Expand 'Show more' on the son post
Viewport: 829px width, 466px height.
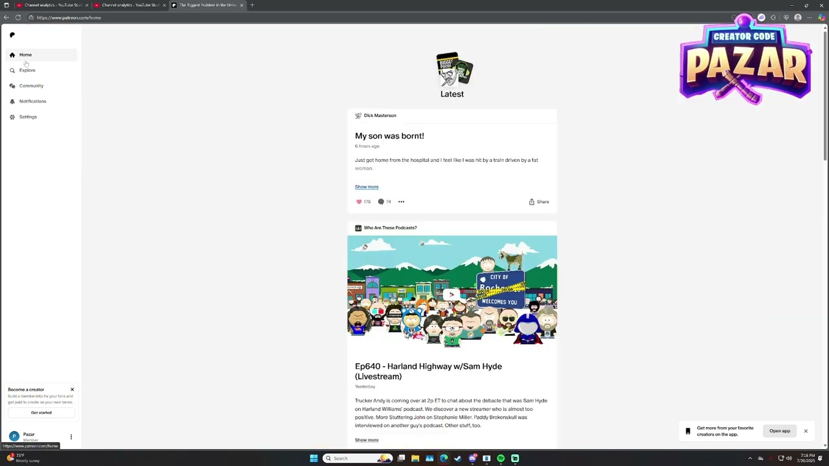[367, 187]
